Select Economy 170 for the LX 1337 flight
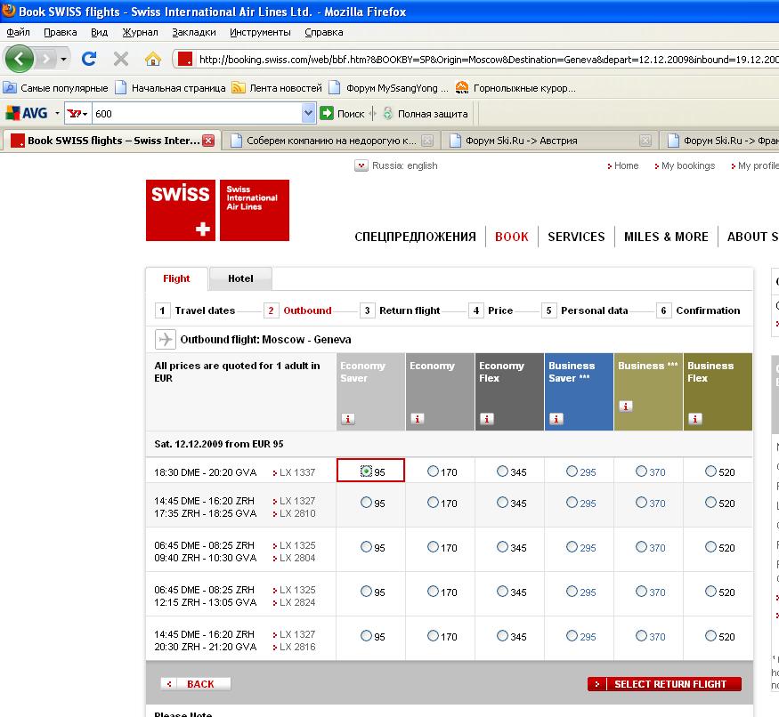 [433, 471]
